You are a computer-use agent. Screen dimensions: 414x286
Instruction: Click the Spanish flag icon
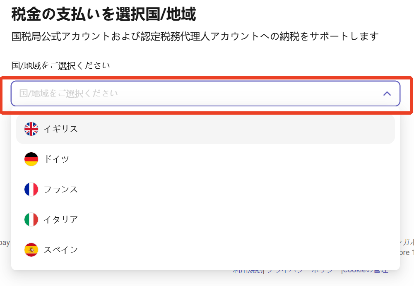[x=31, y=250]
